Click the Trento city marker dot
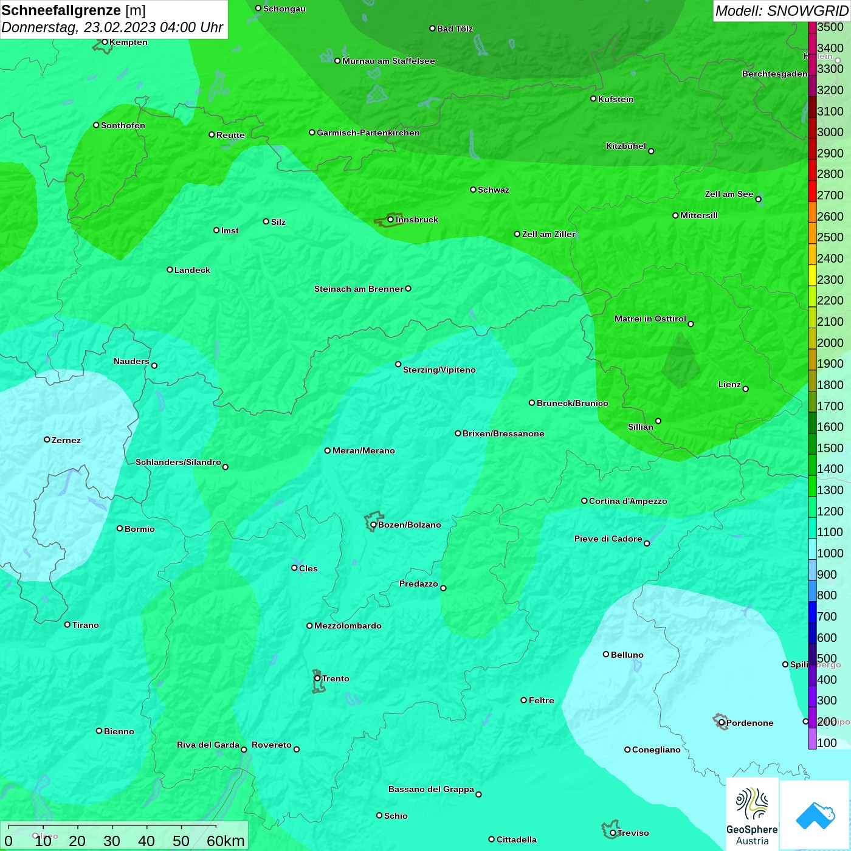851x851 pixels. (x=317, y=678)
